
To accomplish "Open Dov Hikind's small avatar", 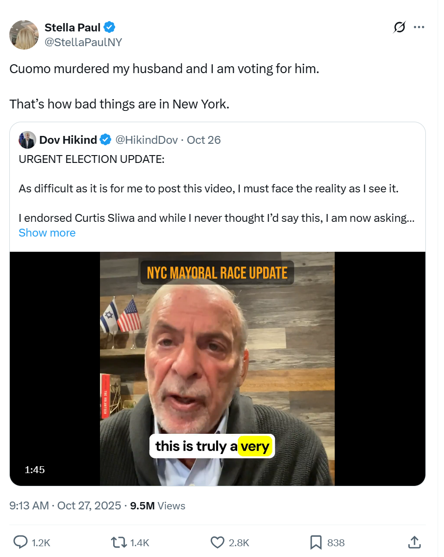I will point(27,140).
